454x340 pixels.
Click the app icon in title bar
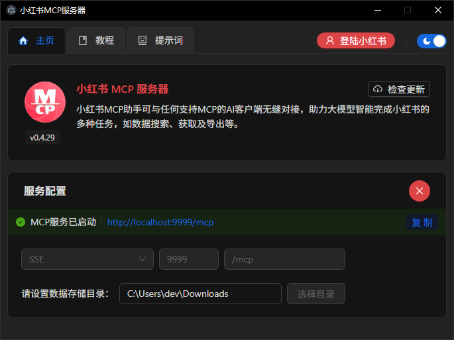tap(11, 10)
